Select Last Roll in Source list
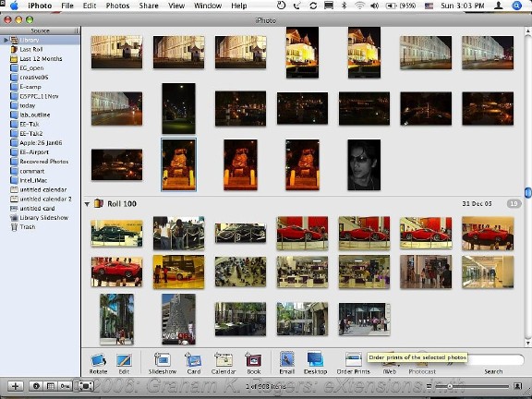The image size is (532, 399). 30,49
